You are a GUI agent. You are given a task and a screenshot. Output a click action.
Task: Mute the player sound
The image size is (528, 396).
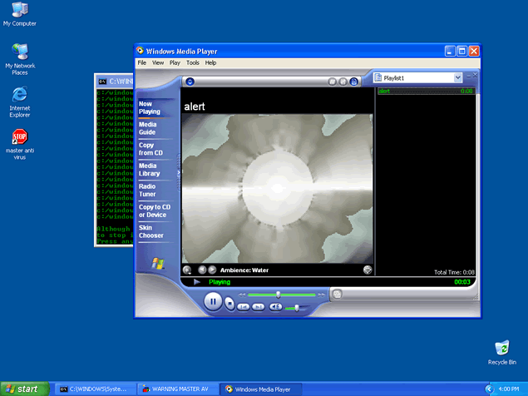(275, 307)
